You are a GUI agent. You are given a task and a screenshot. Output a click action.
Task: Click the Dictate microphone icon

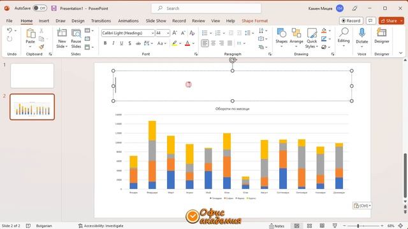(361, 33)
